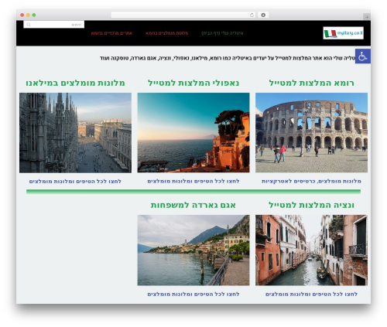Click the Naples seaside sunset photo
The width and height of the screenshot is (387, 327).
(x=193, y=132)
